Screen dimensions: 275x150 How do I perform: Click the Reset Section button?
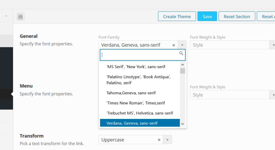coord(237,16)
